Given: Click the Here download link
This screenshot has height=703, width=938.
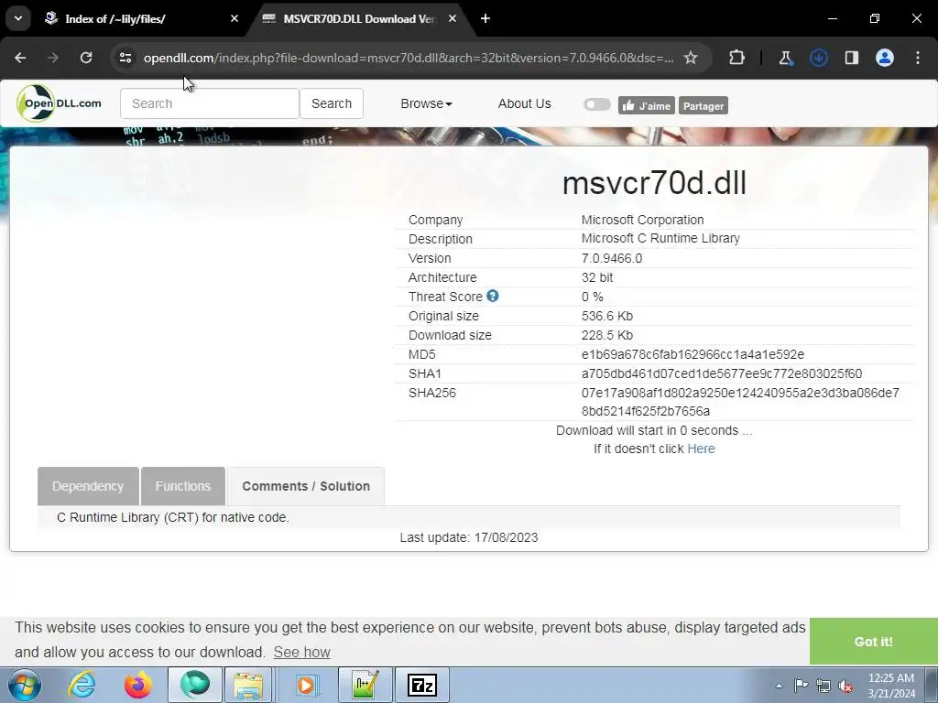Looking at the screenshot, I should (x=701, y=449).
